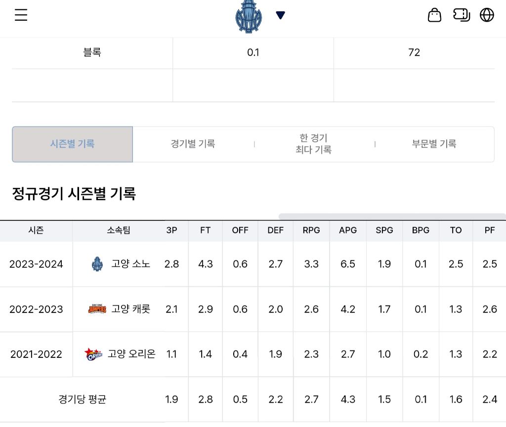506x427 pixels.
Task: Click the 고양 소노 team logo in the table
Action: tap(97, 264)
